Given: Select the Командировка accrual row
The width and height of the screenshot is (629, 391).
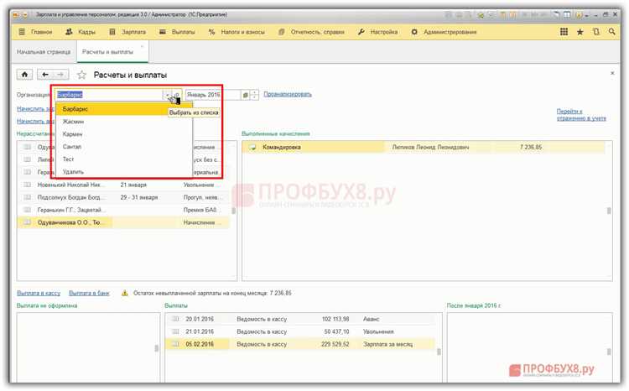Looking at the screenshot, I should pos(424,148).
